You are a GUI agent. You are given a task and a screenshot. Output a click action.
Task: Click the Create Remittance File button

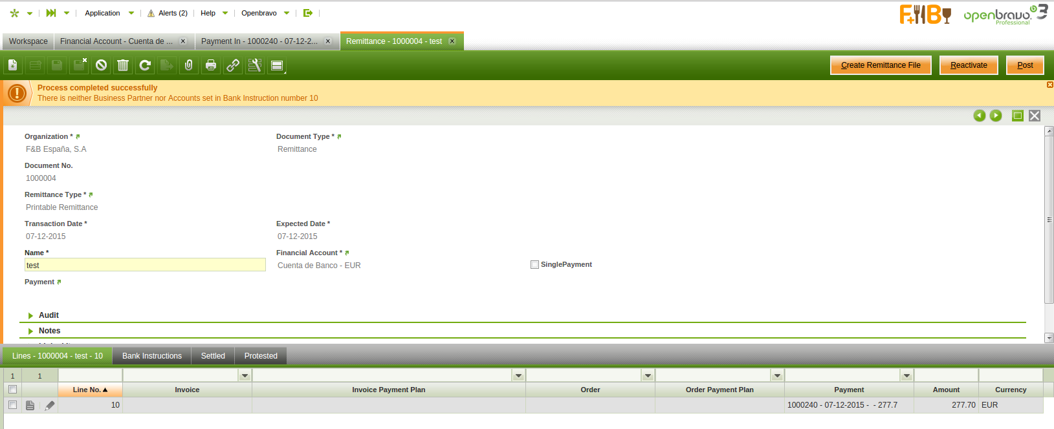pyautogui.click(x=880, y=65)
